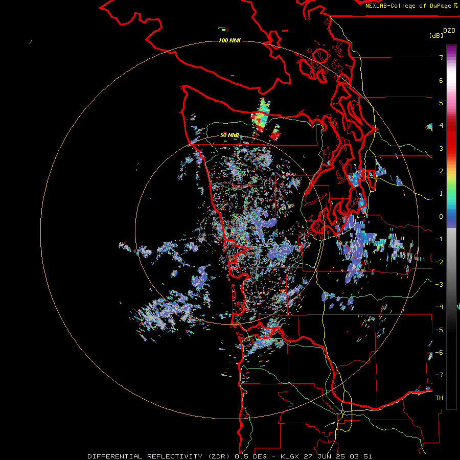The width and height of the screenshot is (460, 460).
Task: Click the -2 value on the color scale
Action: 439,262
